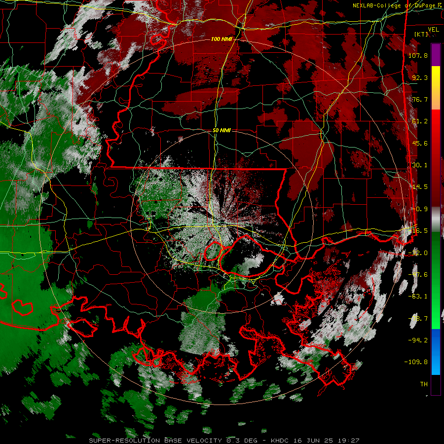The image size is (444, 444).
Task: Pick the black TH segment at the color bar's bottom
Action: click(x=436, y=384)
